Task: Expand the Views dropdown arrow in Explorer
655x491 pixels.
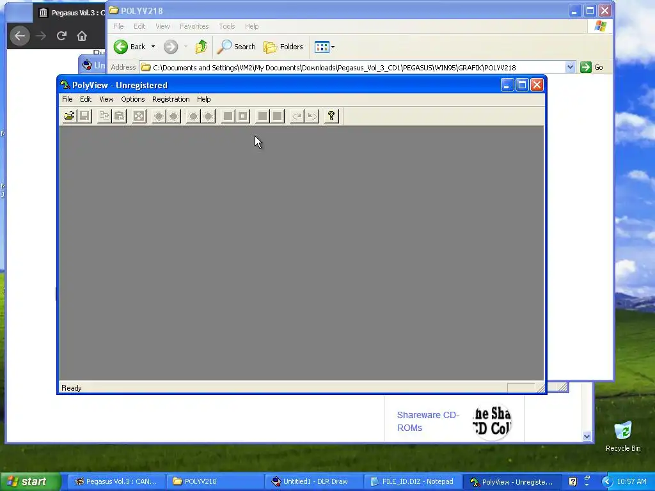Action: (333, 47)
